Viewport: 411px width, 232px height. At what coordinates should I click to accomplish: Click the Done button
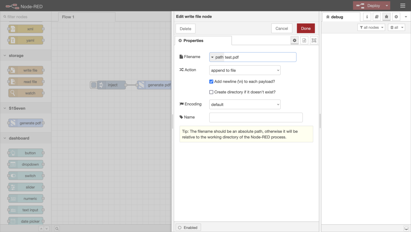306,28
